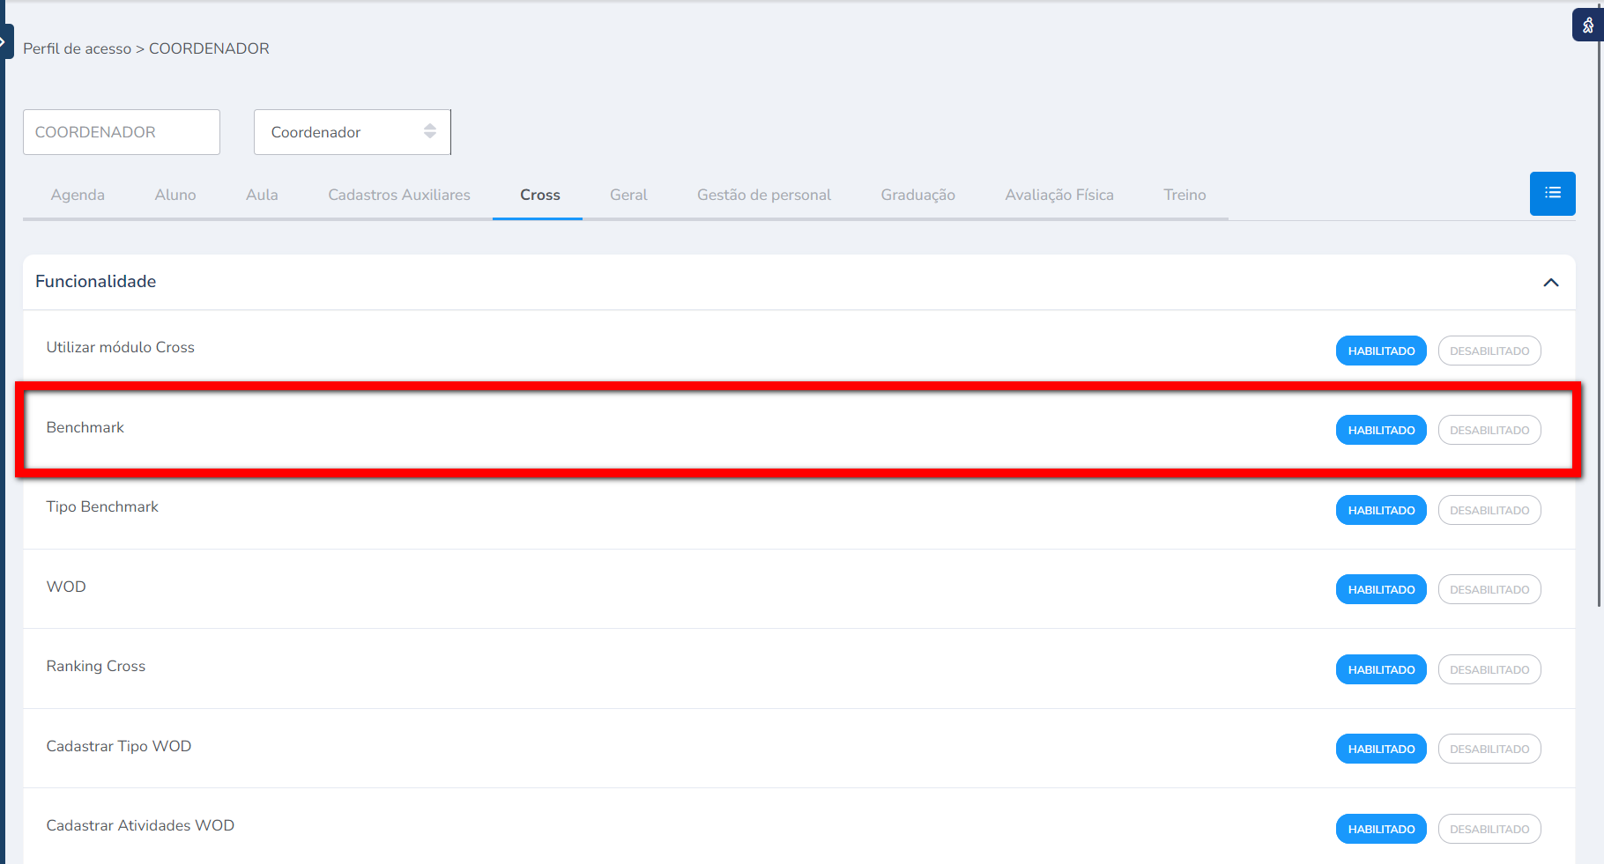Image resolution: width=1604 pixels, height=864 pixels.
Task: Click the vertical page scrollbar
Action: pyautogui.click(x=1599, y=352)
